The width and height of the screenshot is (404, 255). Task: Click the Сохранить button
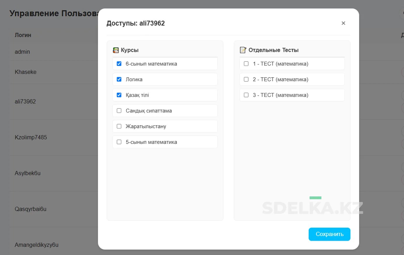[x=329, y=234]
